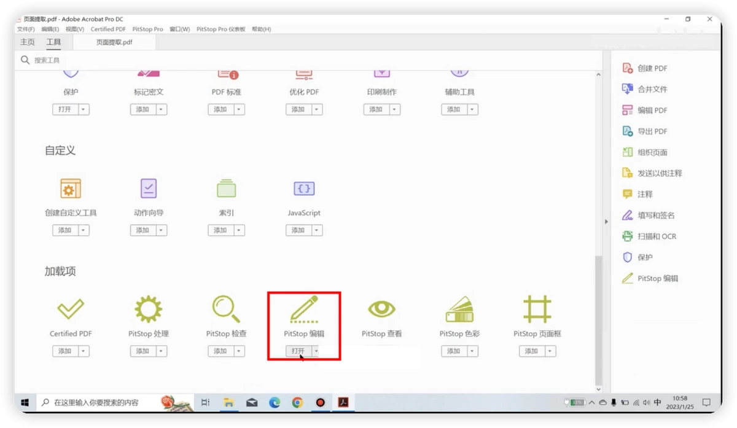Switch to the 页面提取.pdf document tab
This screenshot has width=737, height=428.
point(114,42)
